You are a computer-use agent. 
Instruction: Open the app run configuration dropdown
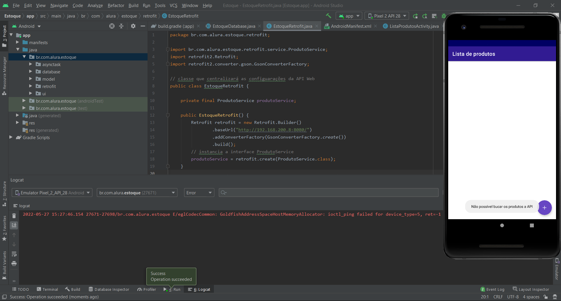tap(349, 16)
